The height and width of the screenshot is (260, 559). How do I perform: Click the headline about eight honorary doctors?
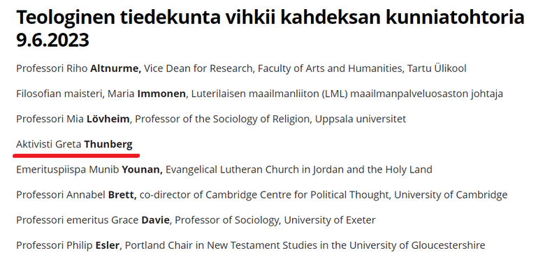pyautogui.click(x=270, y=29)
